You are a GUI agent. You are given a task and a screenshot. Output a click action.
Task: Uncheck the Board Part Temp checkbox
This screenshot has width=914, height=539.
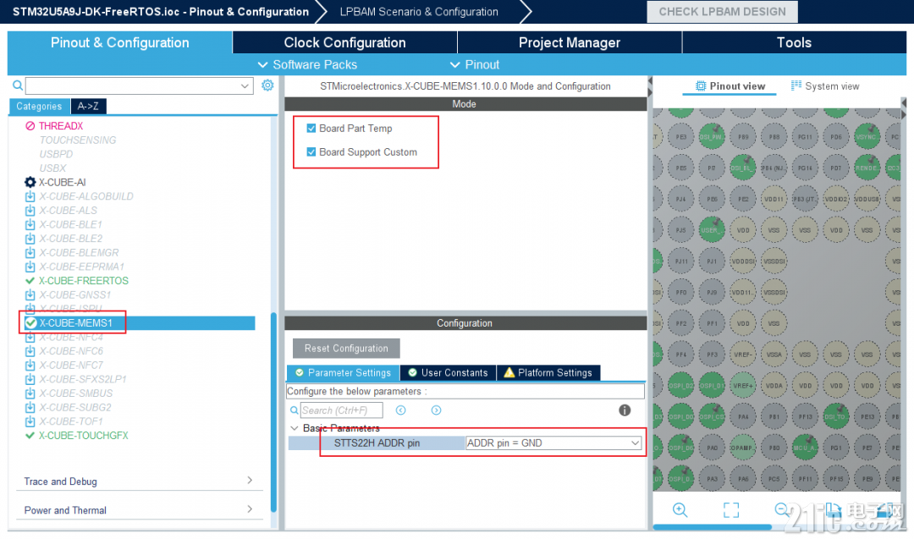(311, 129)
